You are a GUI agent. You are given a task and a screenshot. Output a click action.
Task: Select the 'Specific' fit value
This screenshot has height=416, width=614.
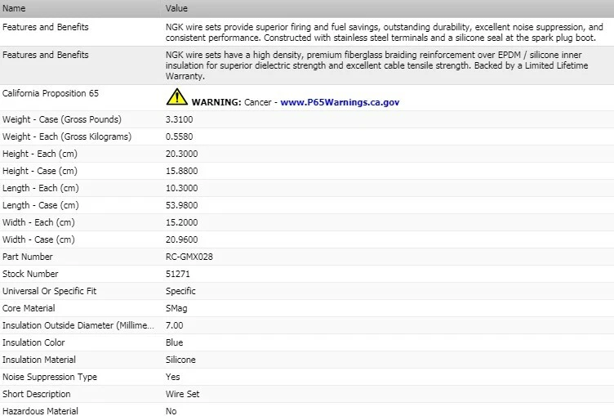coord(180,291)
